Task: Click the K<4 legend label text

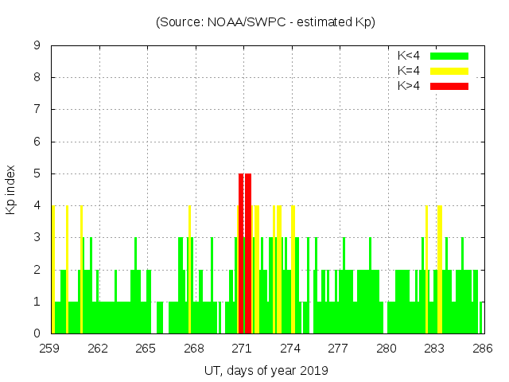Action: point(409,56)
